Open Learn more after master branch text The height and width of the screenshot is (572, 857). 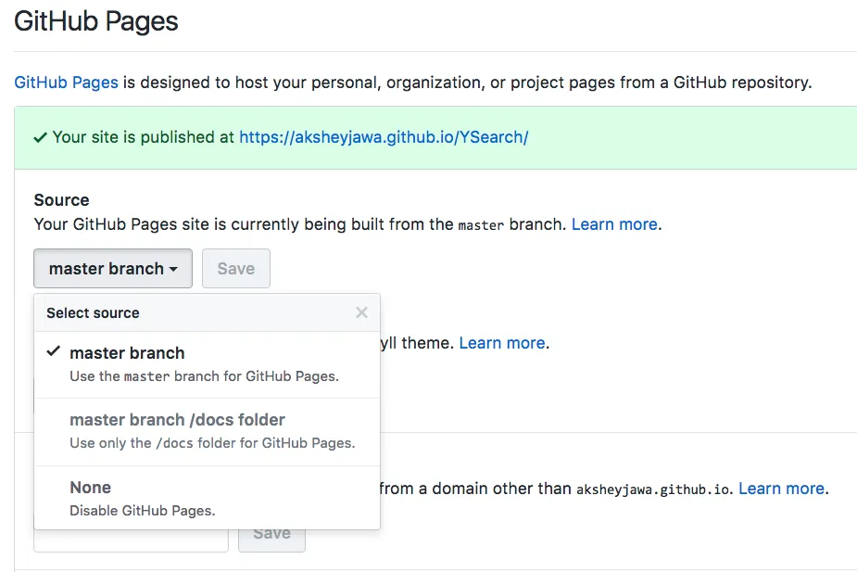614,224
